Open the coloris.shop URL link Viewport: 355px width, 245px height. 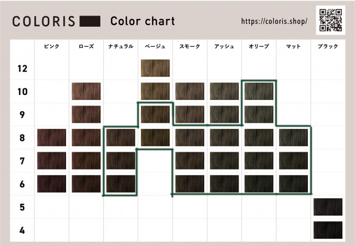tap(275, 22)
